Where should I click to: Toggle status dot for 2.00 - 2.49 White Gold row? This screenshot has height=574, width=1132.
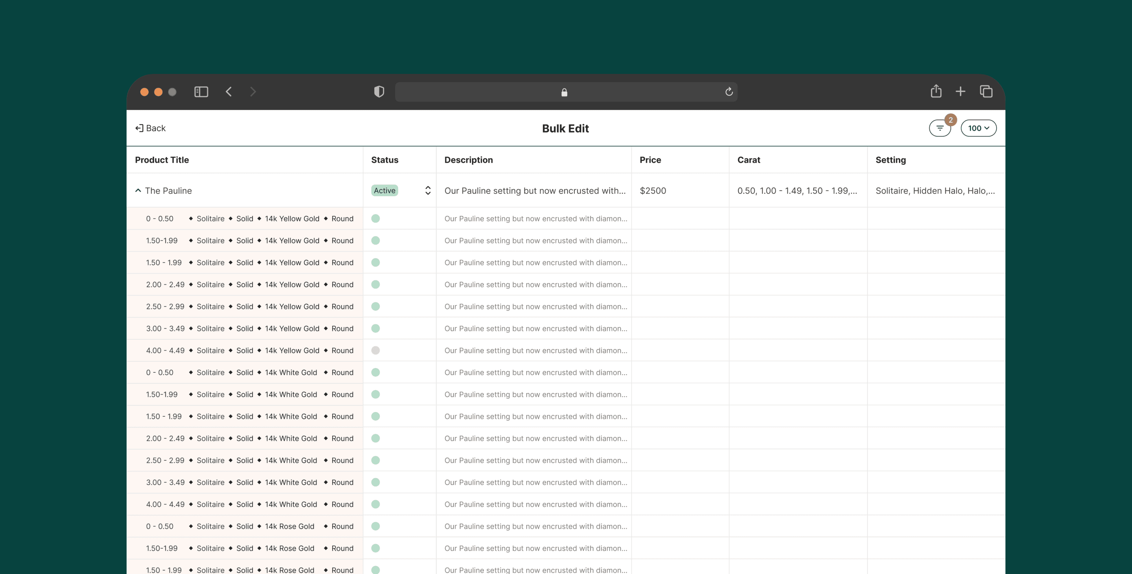[375, 438]
